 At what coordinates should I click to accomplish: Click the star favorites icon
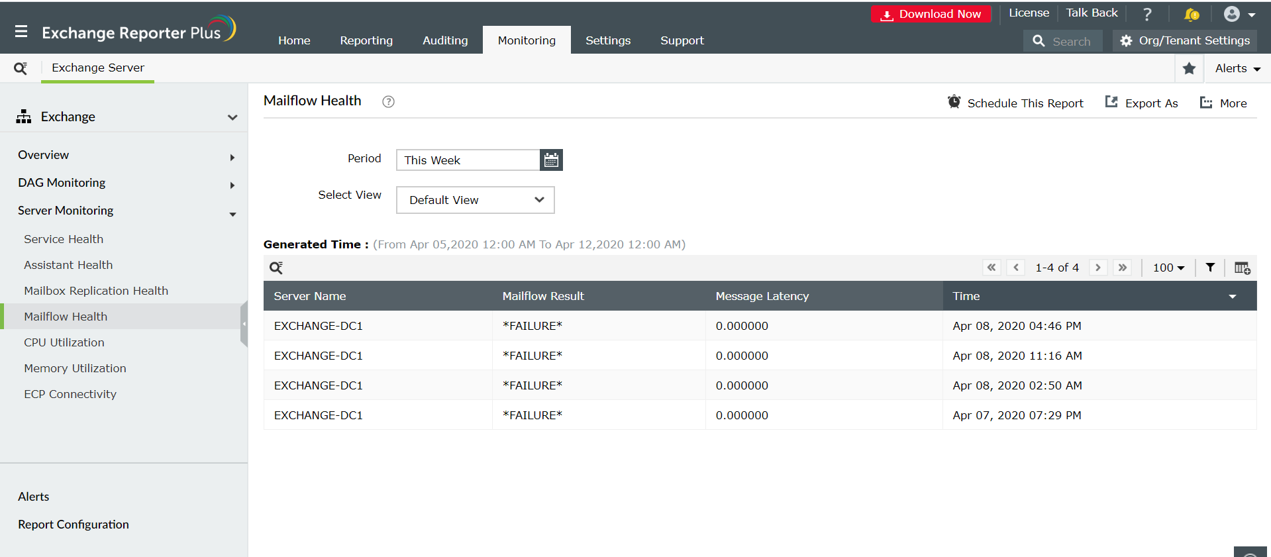[x=1189, y=68]
